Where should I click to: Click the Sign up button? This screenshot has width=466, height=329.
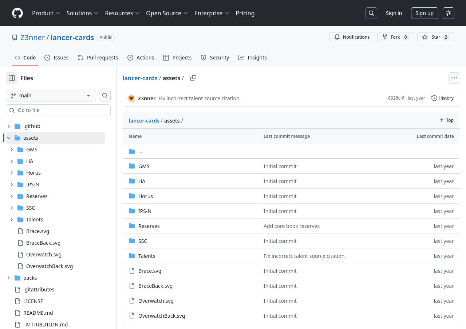424,13
